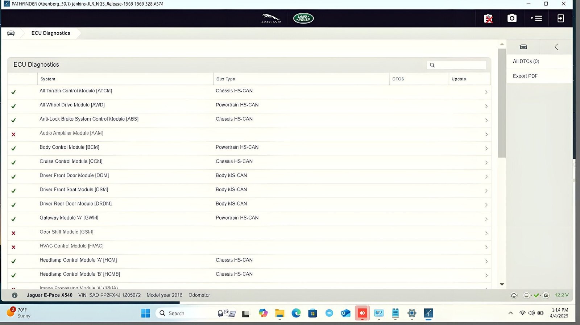Viewport: 580px width, 325px height.
Task: Click the Land Rover logo in header
Action: click(x=303, y=18)
